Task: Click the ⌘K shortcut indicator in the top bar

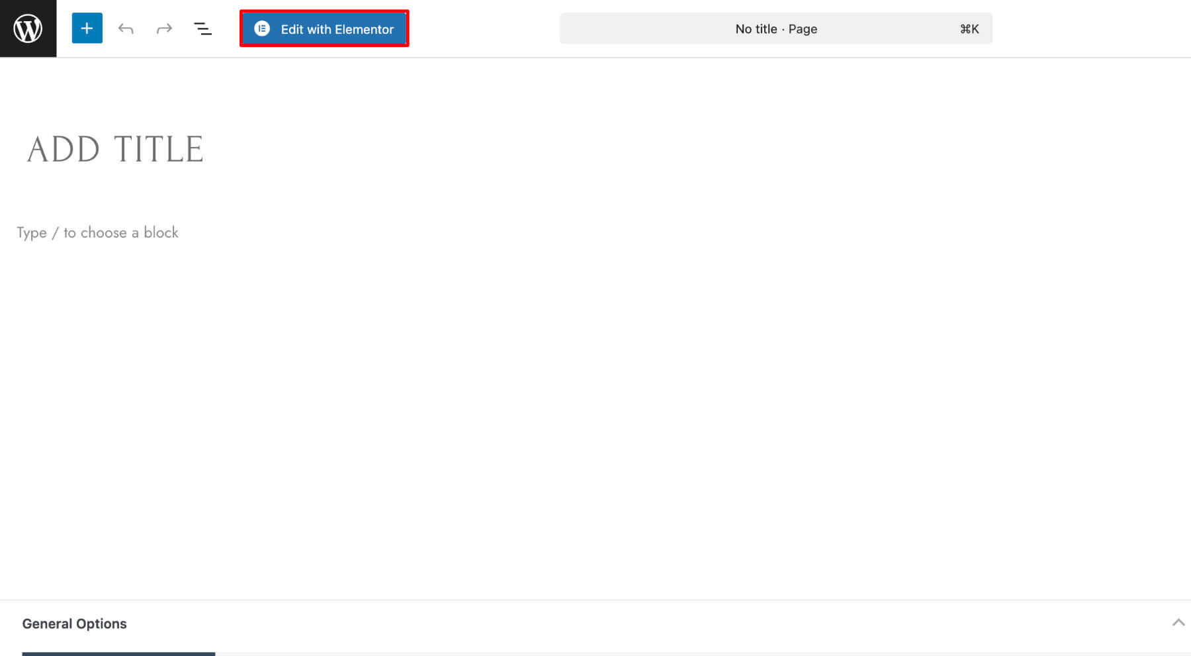Action: (969, 28)
